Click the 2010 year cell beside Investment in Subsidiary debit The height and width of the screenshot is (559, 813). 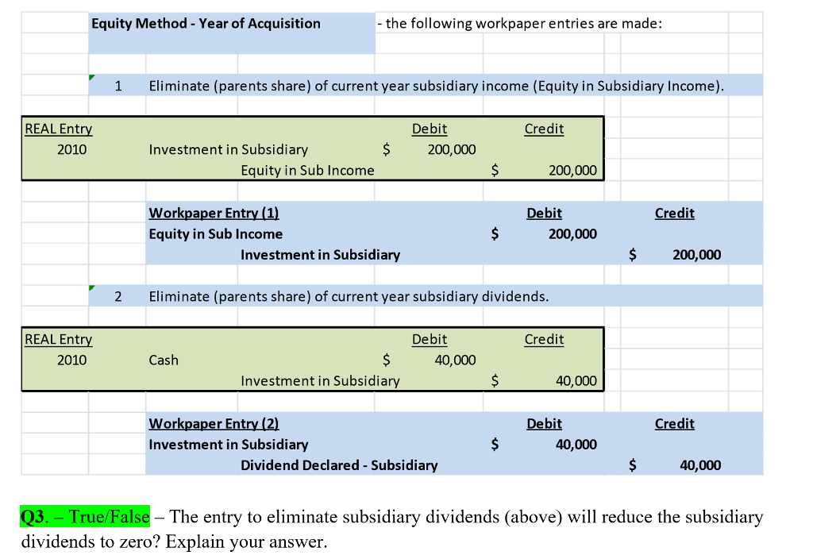(x=71, y=150)
